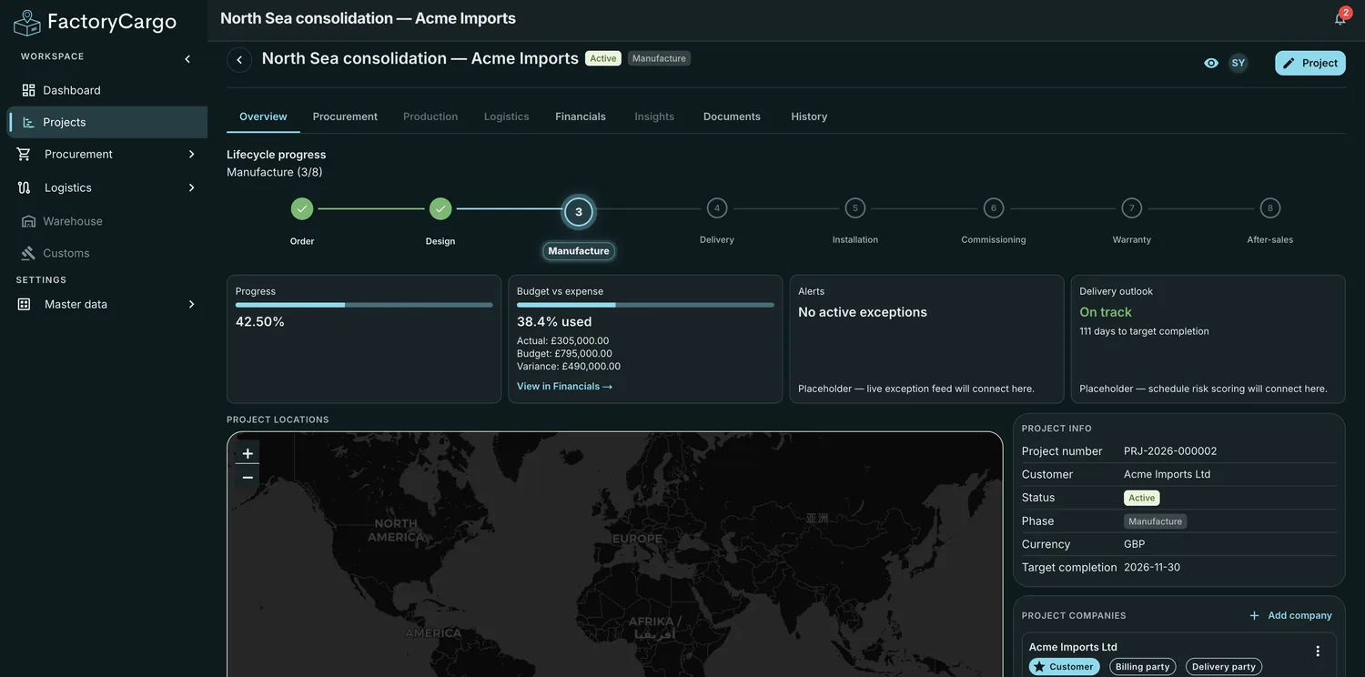Image resolution: width=1365 pixels, height=677 pixels.
Task: Open the Insights tab
Action: [x=654, y=116]
